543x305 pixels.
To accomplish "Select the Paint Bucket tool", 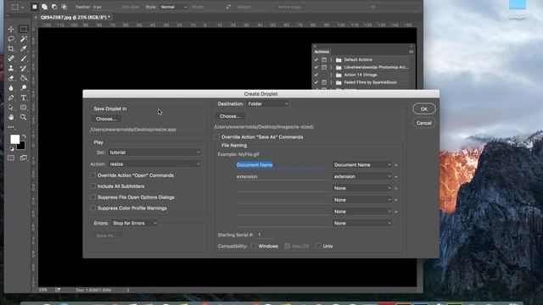I will pos(24,78).
